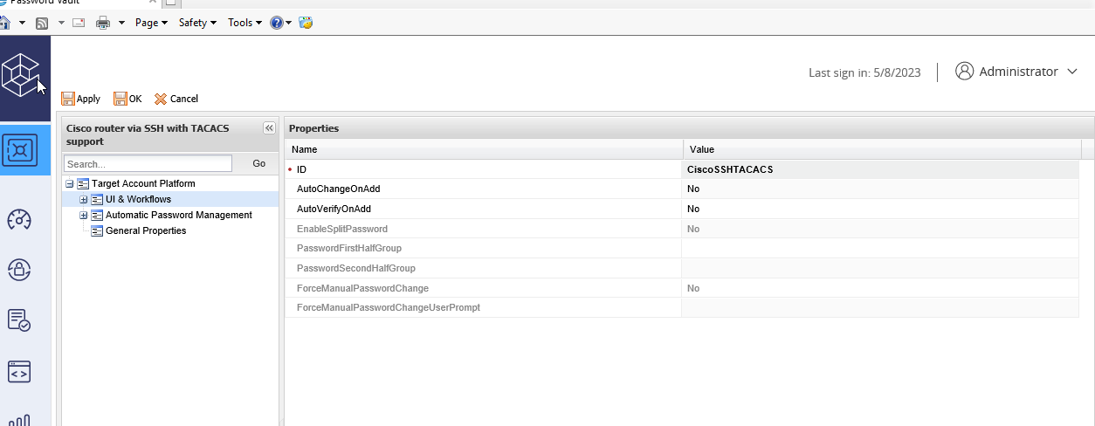Select the PasswordSecondHalfGroup property row

682,268
